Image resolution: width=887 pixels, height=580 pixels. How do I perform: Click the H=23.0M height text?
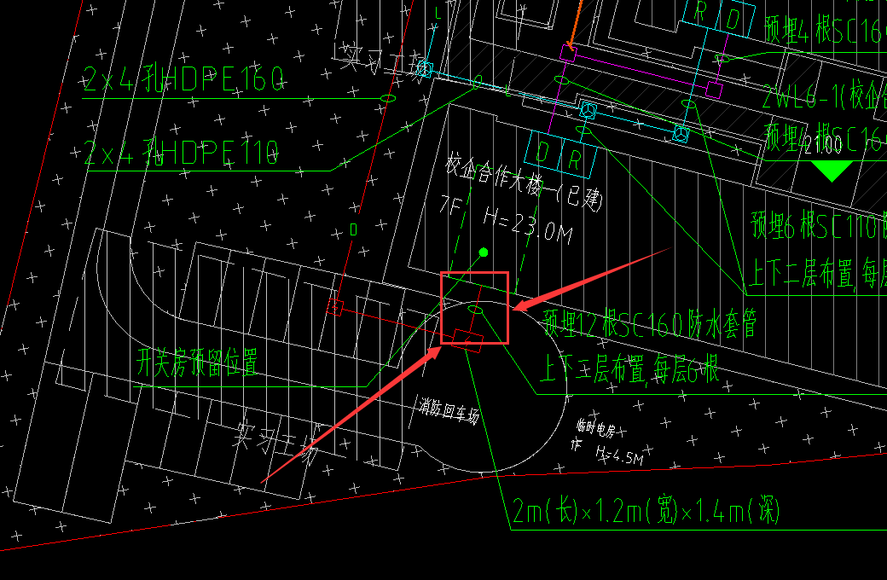point(529,224)
